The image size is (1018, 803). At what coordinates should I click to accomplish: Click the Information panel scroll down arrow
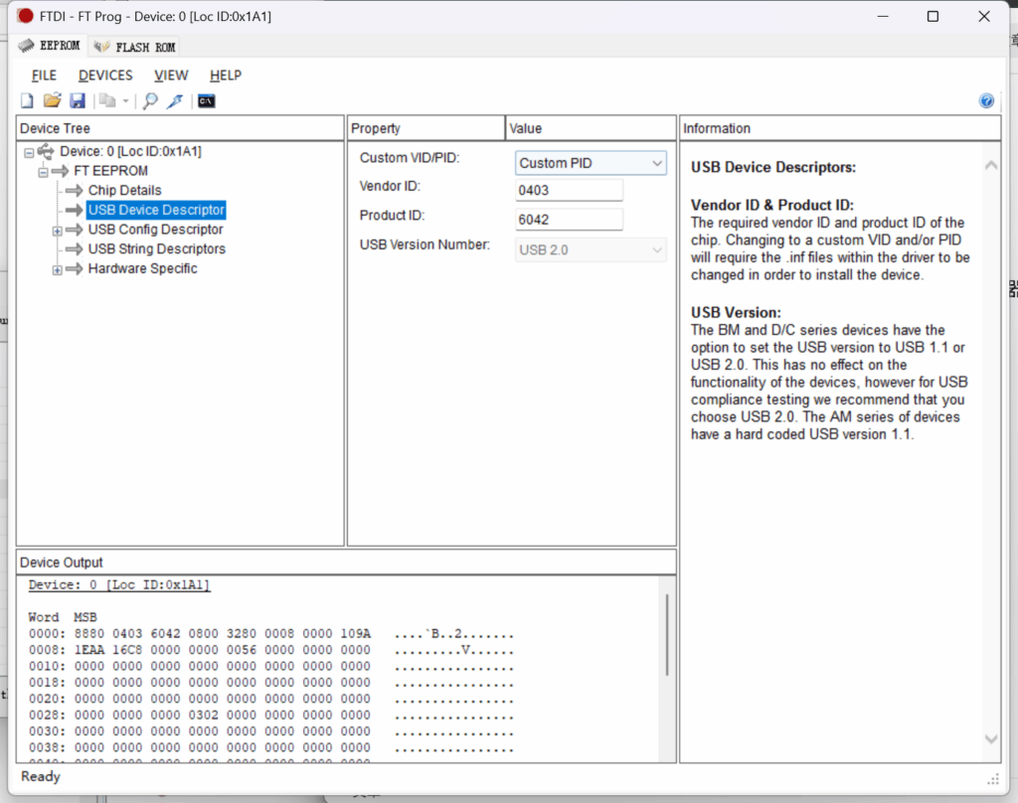pyautogui.click(x=991, y=738)
